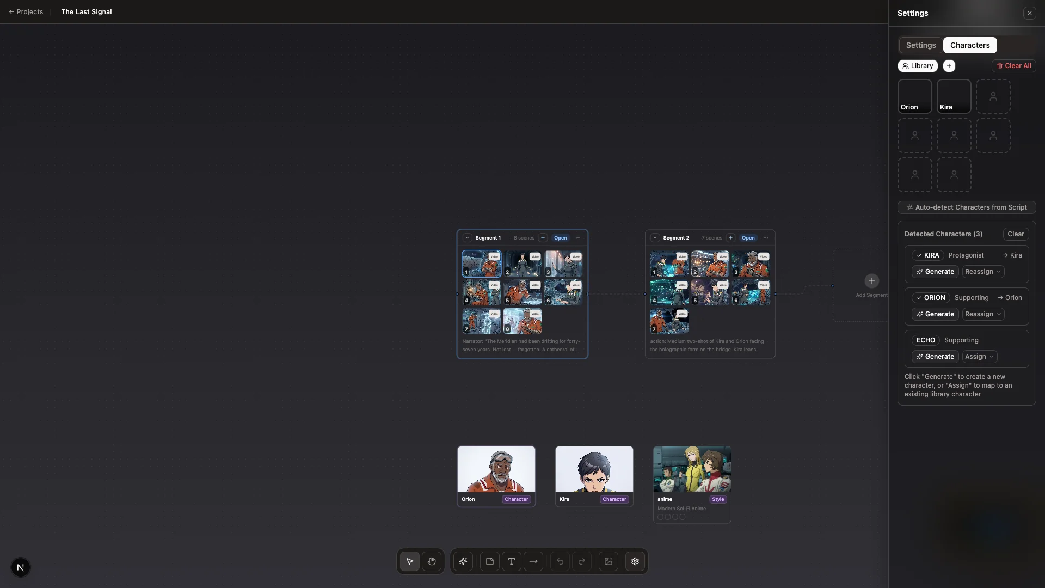Viewport: 1045px width, 588px height.
Task: Select the Characters tab
Action: [x=969, y=45]
